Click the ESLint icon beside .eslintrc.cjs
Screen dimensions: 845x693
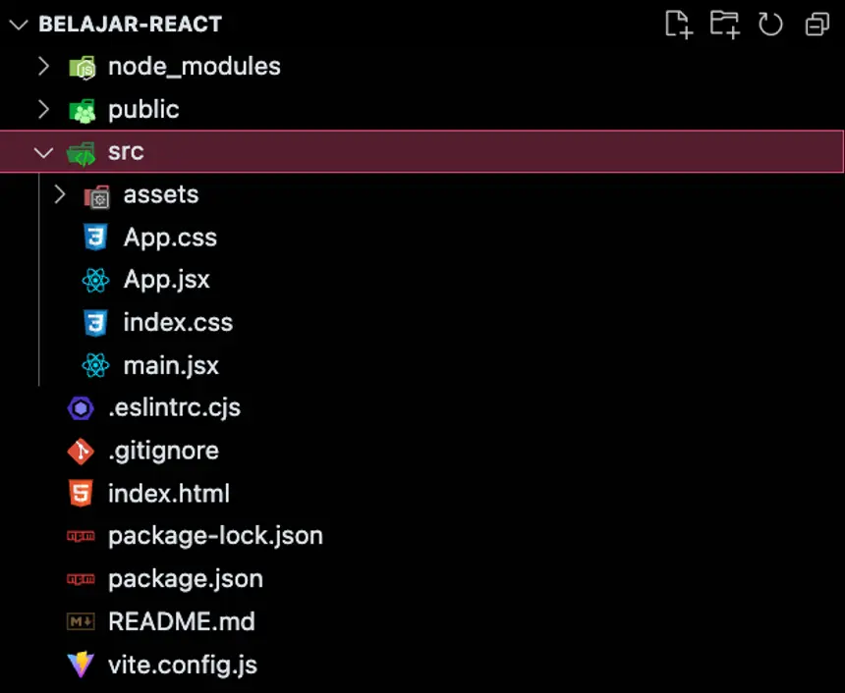pyautogui.click(x=81, y=407)
